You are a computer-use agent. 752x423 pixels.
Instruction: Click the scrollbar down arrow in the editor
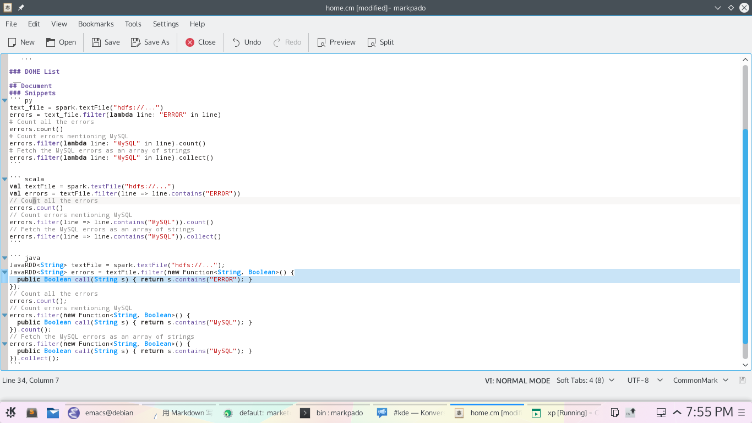745,364
